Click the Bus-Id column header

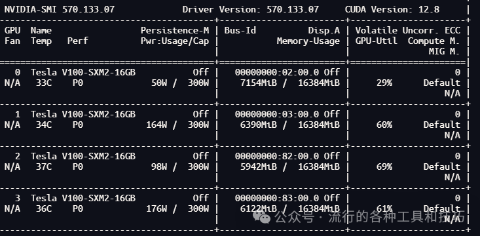coord(240,30)
